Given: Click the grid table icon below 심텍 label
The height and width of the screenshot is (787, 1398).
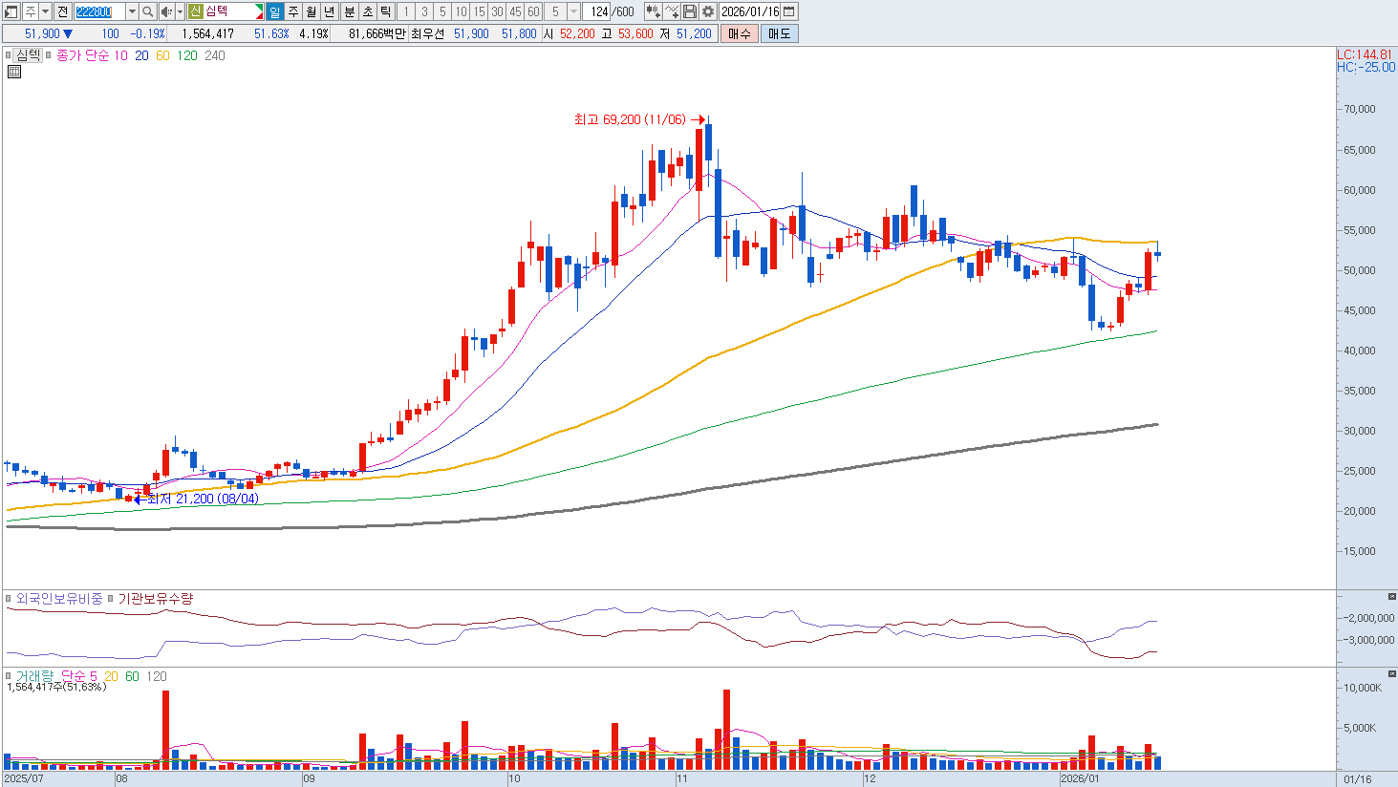Looking at the screenshot, I should tap(14, 72).
